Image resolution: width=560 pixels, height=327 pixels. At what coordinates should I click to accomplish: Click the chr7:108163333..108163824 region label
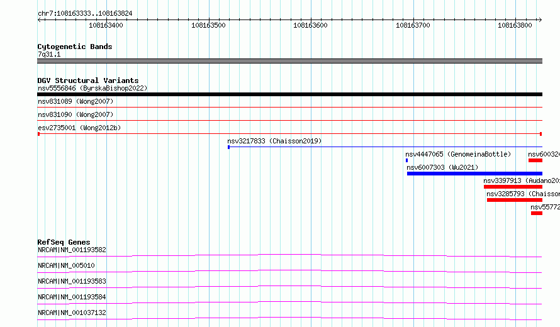point(85,13)
